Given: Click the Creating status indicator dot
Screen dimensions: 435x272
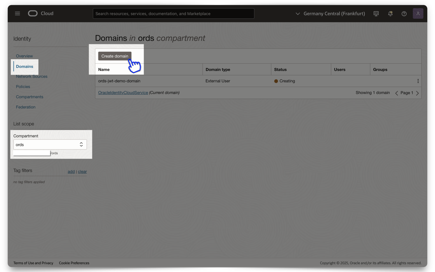Looking at the screenshot, I should [x=276, y=81].
